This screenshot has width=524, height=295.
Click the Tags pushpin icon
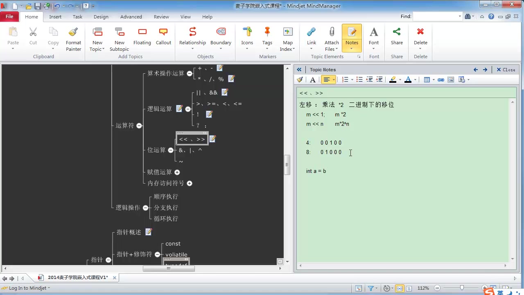pyautogui.click(x=267, y=32)
